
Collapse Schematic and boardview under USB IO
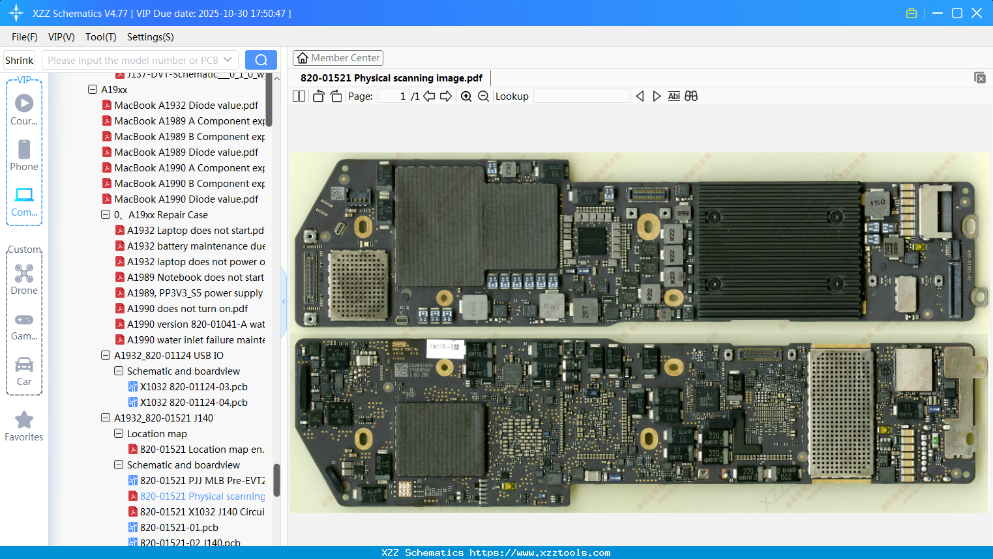coord(119,371)
